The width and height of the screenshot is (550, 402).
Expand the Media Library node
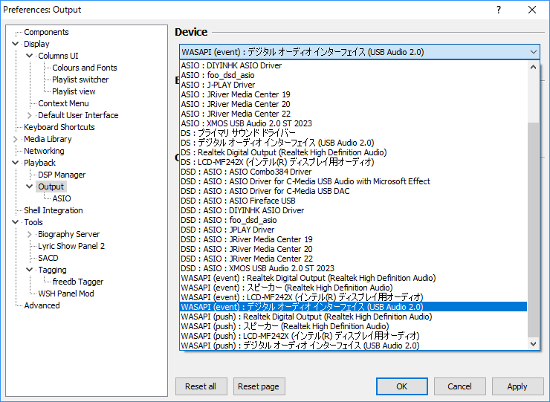(15, 139)
